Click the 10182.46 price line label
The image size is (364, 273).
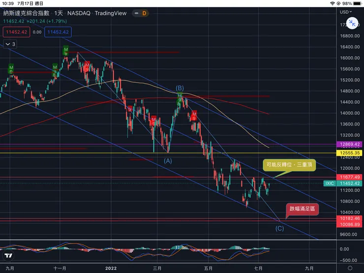click(350, 218)
